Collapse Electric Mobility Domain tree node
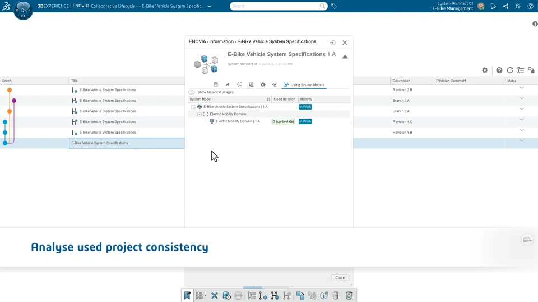This screenshot has width=538, height=302. (x=200, y=114)
